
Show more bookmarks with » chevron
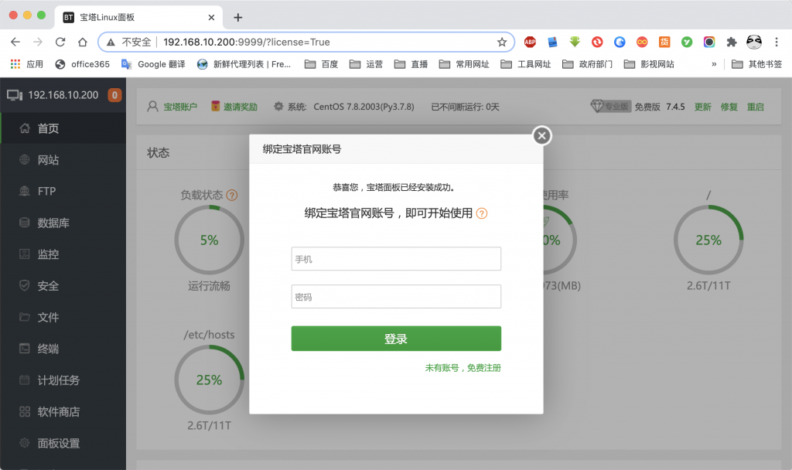[714, 64]
